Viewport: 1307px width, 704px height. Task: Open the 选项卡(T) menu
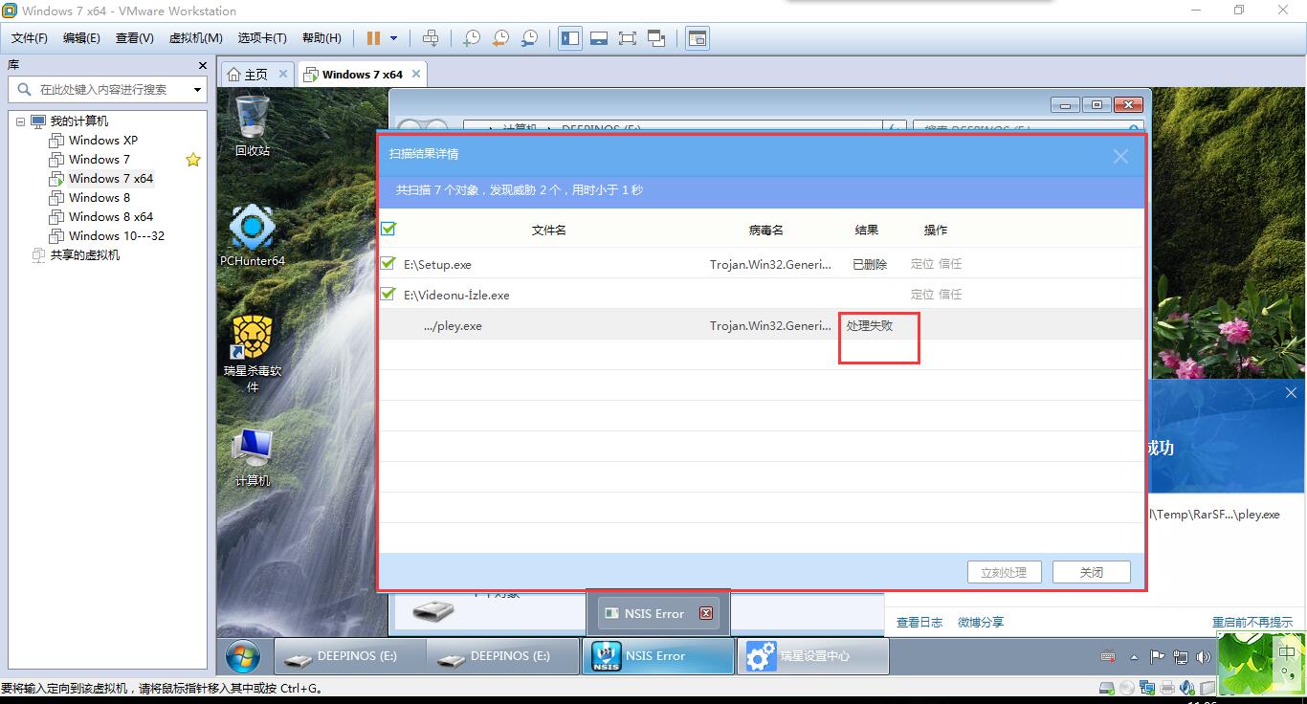point(262,38)
